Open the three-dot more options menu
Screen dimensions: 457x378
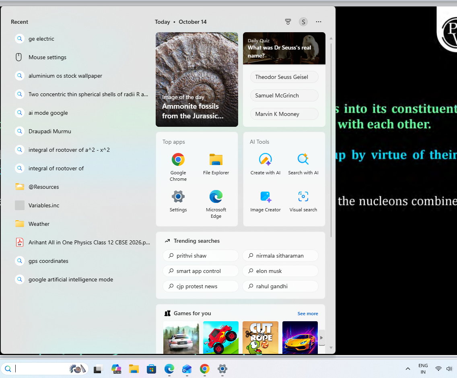pyautogui.click(x=319, y=22)
